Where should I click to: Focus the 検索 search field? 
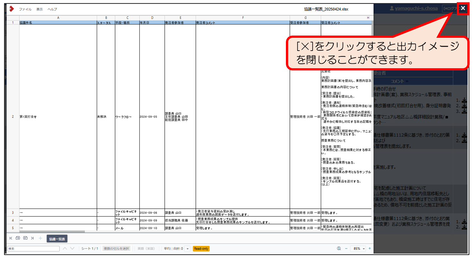pos(33,249)
